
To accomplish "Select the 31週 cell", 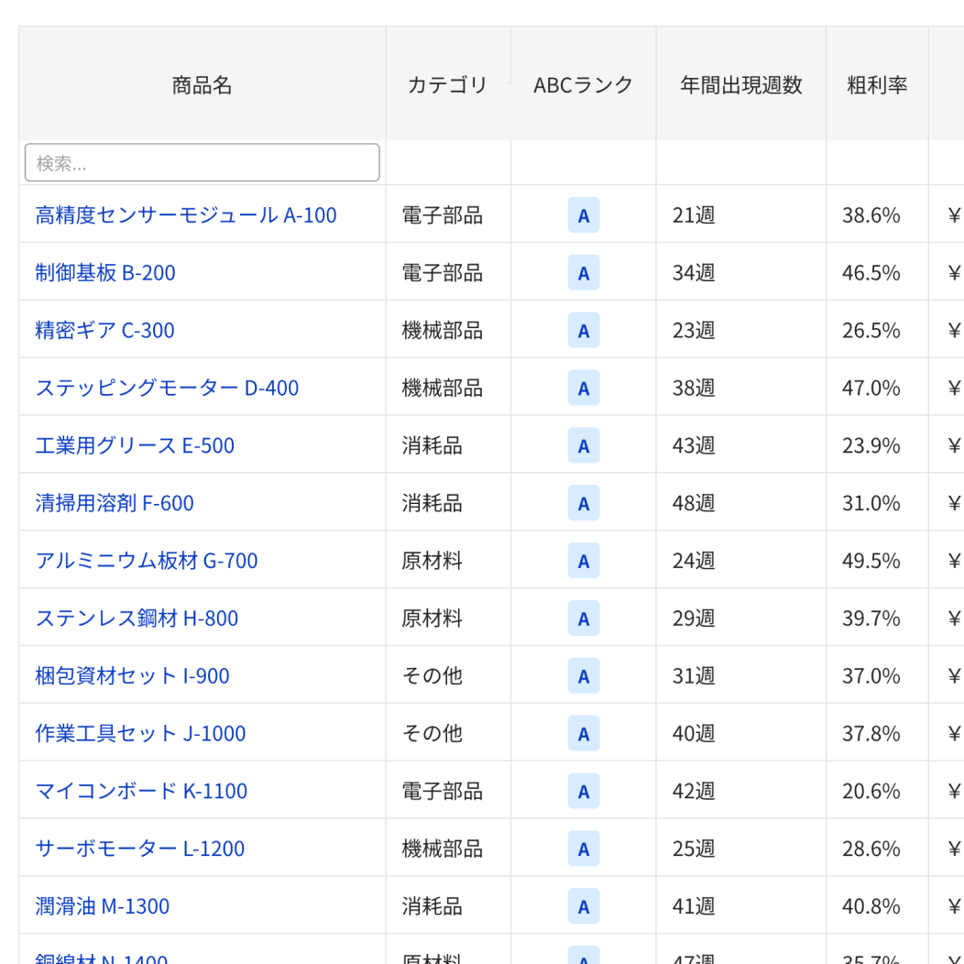I will [x=740, y=675].
